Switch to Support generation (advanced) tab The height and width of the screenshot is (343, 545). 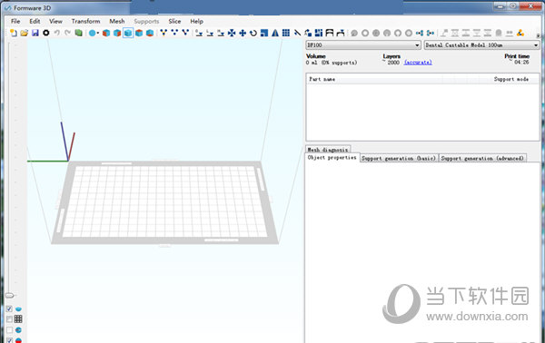[482, 158]
